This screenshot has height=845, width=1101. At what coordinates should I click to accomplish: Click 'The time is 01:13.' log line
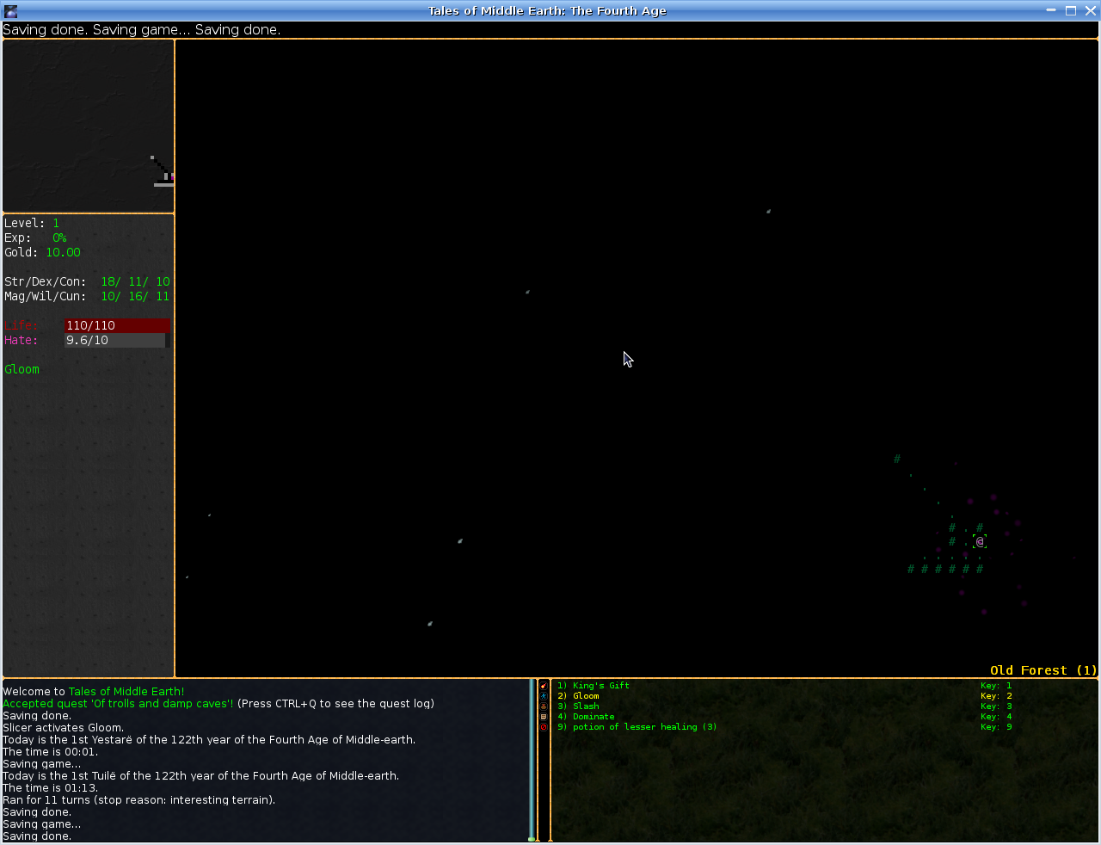point(50,787)
